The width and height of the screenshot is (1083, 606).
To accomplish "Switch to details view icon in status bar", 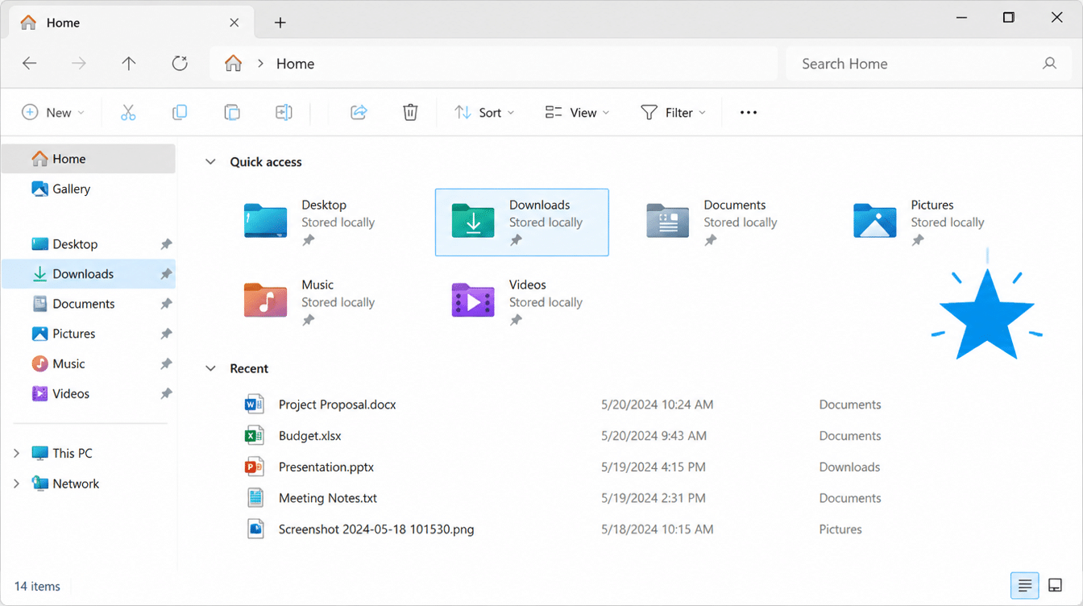I will (x=1025, y=586).
